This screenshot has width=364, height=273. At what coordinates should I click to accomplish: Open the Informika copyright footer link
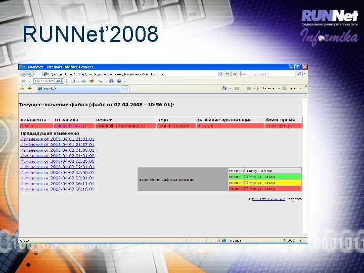click(x=268, y=199)
